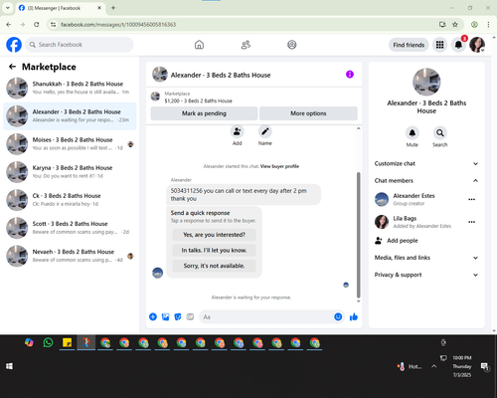The image size is (497, 398).
Task: Open the notifications bell with badge
Action: [458, 45]
